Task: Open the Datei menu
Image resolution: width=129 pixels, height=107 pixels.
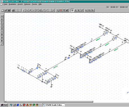Action: 5,4
